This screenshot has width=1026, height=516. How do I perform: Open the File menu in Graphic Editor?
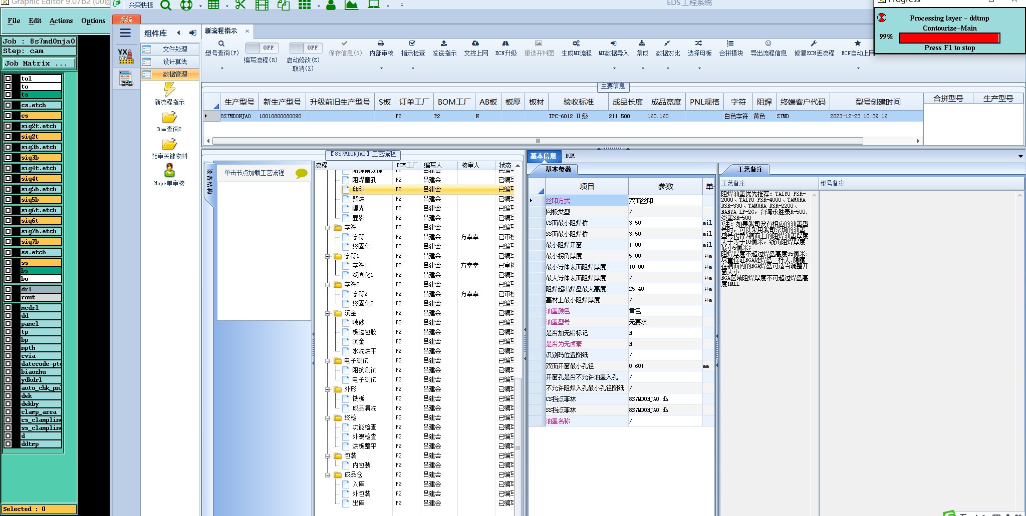coord(14,21)
